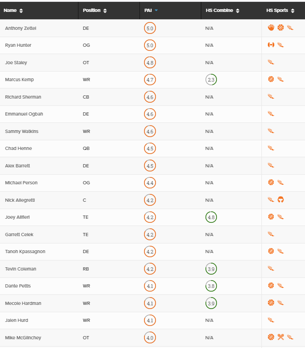Image resolution: width=305 pixels, height=348 pixels.
Task: Open Richard Sherman's player row
Action: 152,97
